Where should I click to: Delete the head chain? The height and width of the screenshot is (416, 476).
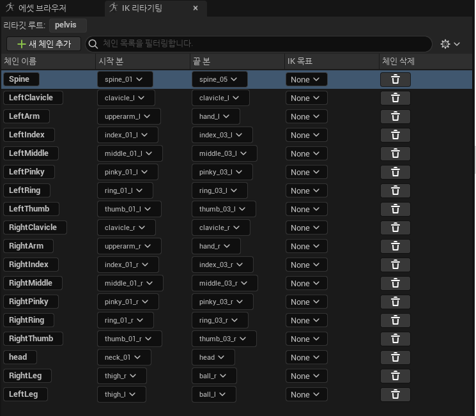395,357
